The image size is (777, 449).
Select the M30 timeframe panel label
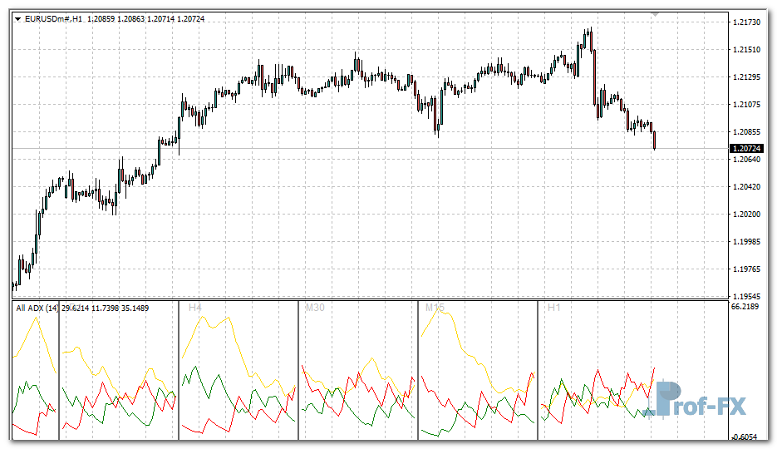(315, 308)
